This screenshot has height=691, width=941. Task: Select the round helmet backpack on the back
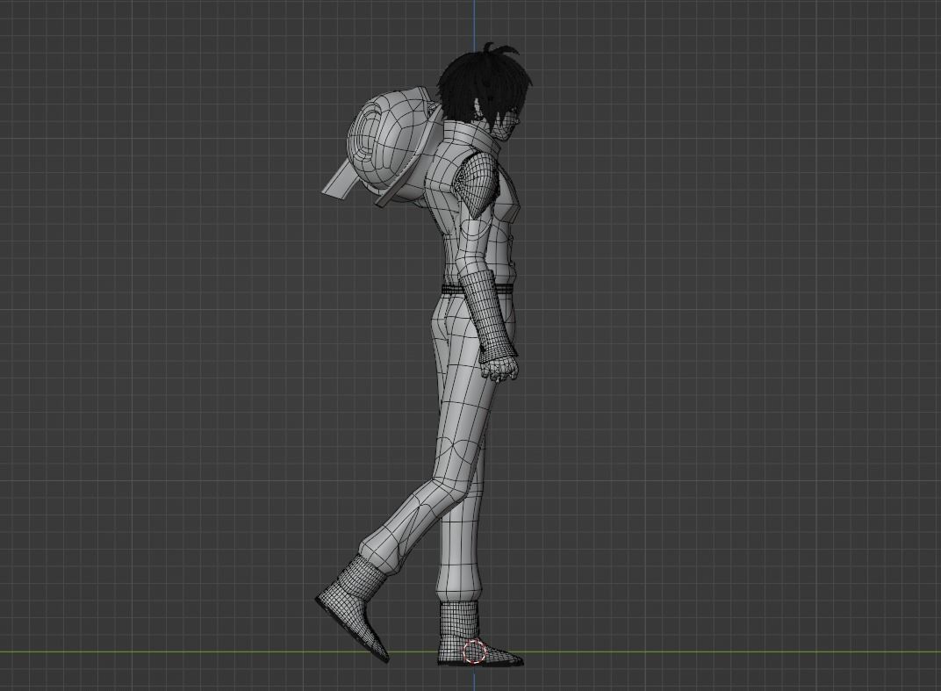point(390,144)
